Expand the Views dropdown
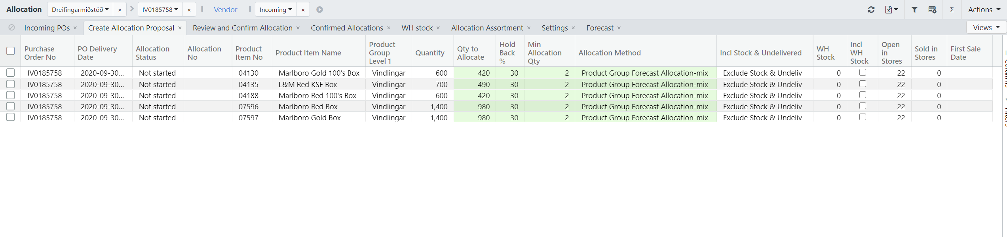Viewport: 1007px width, 237px height. pos(986,27)
